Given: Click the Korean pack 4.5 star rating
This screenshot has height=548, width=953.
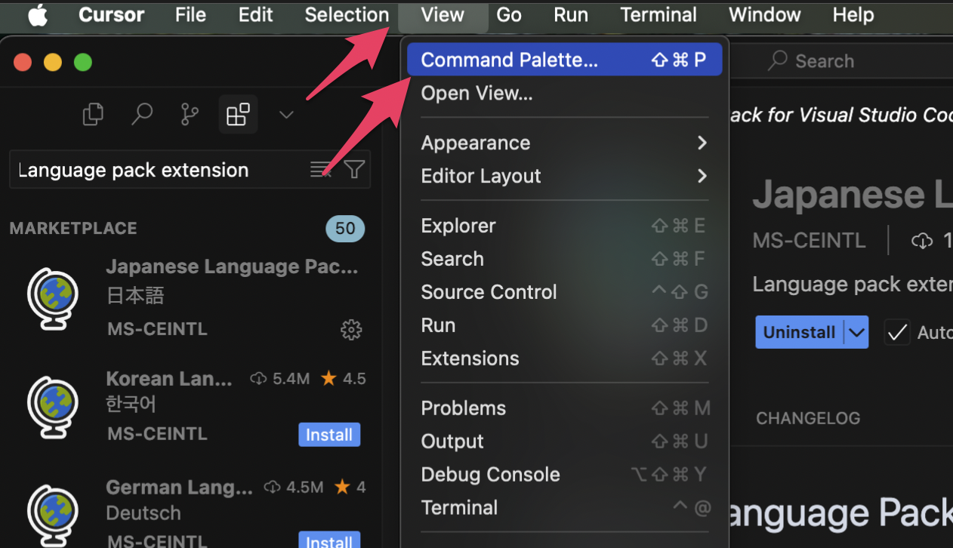Looking at the screenshot, I should click(x=343, y=379).
